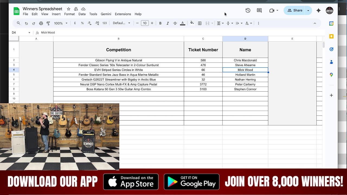Click the Google Play download badge

point(192,182)
